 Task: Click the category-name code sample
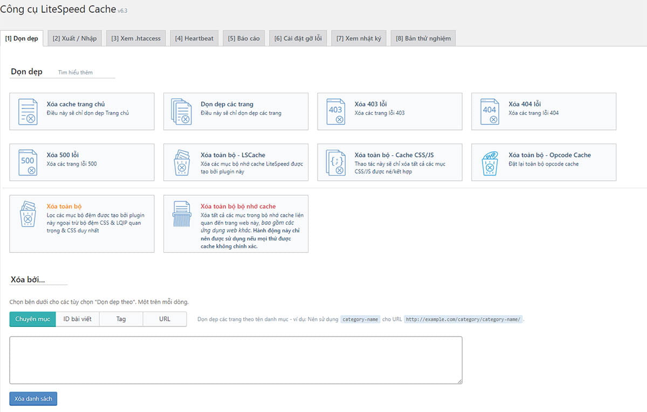tap(360, 319)
